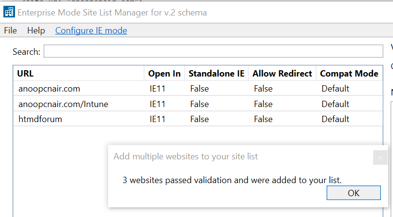Open the Help menu

coord(36,31)
